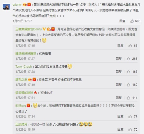Image resolution: width=144 pixels, height=134 pixels.
Task: Open 王者荣耀策划Donny's profile
Action: pyautogui.click(x=29, y=29)
